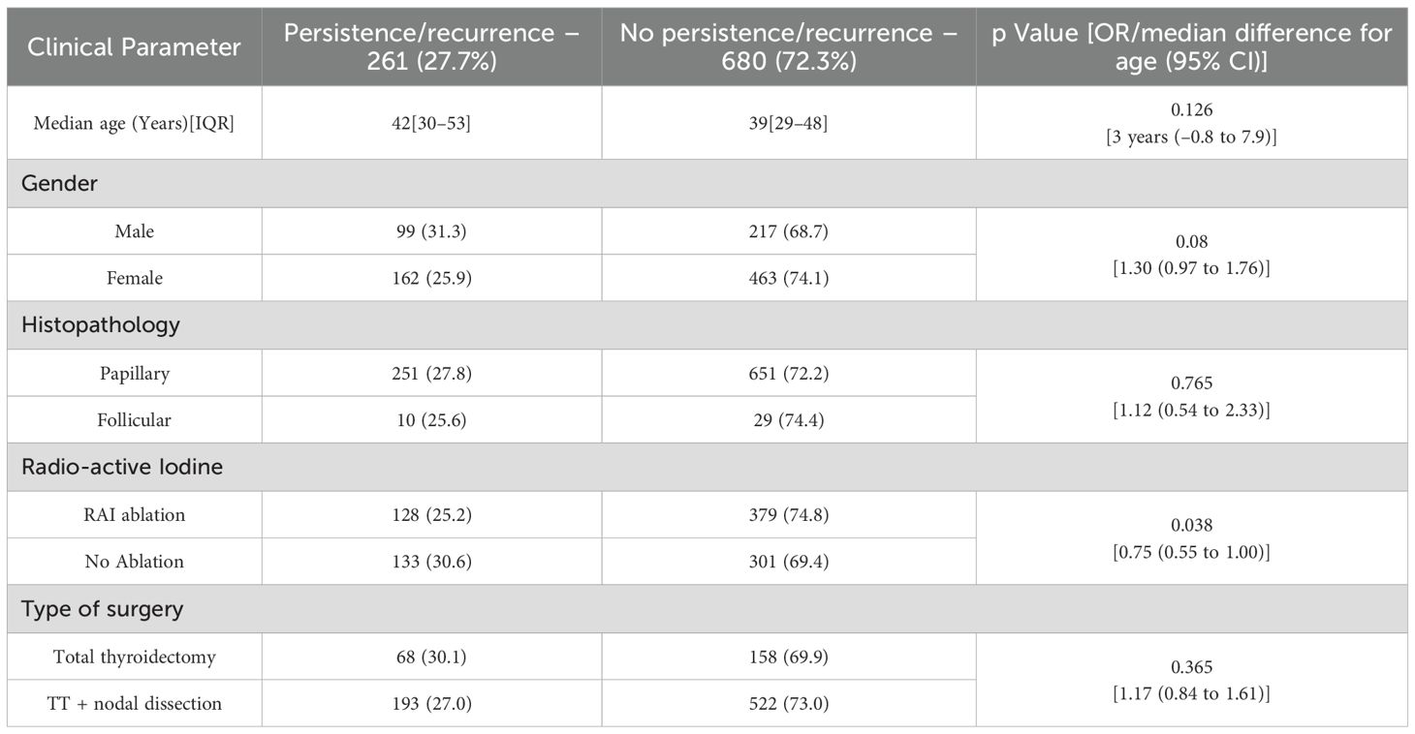The width and height of the screenshot is (1415, 734).
Task: Select the Gender section heading
Action: [59, 183]
